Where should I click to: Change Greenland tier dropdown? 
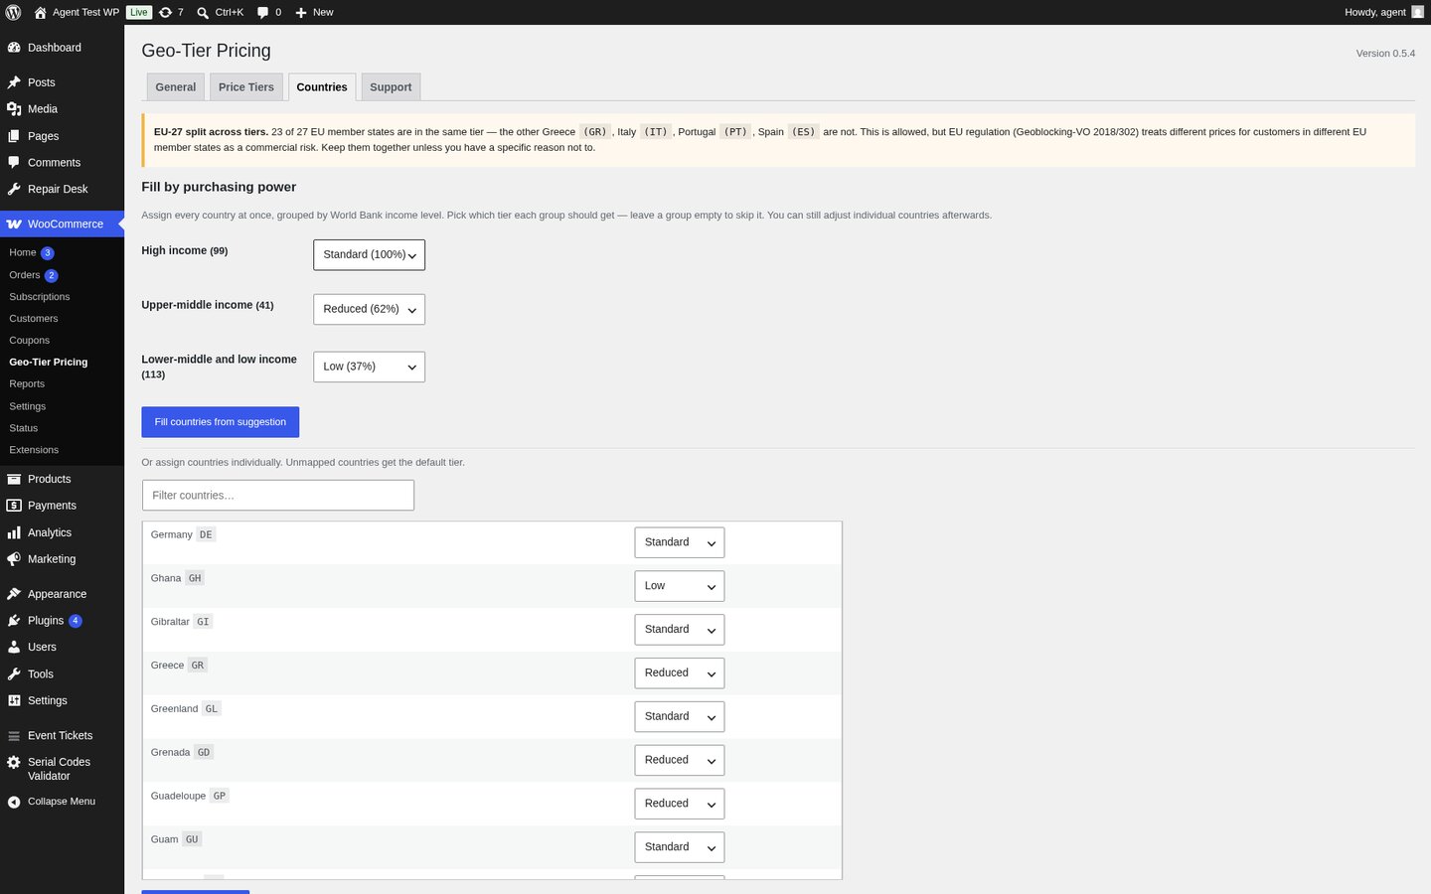[x=679, y=717]
